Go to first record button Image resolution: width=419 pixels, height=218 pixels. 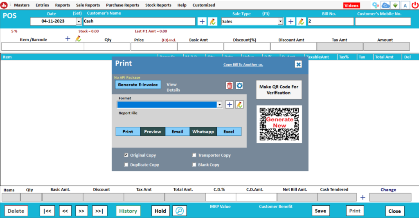pyautogui.click(x=47, y=211)
